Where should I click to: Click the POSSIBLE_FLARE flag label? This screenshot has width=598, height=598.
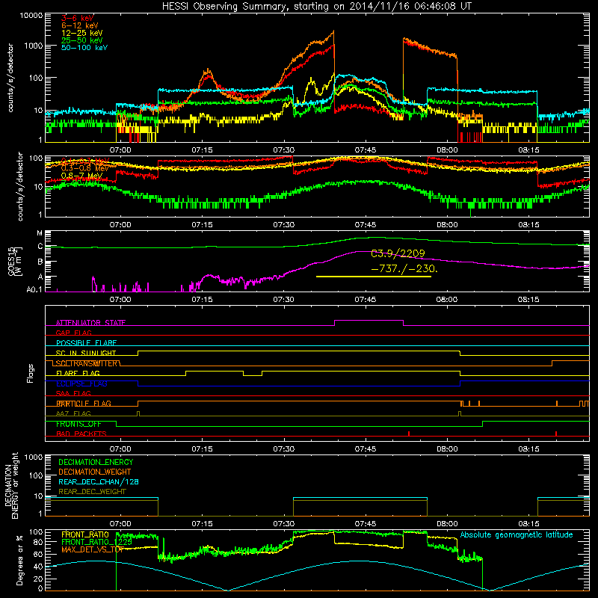coord(86,343)
